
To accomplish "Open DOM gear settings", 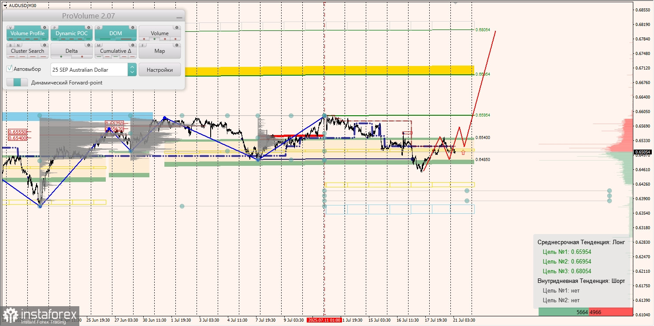I will point(132,27).
